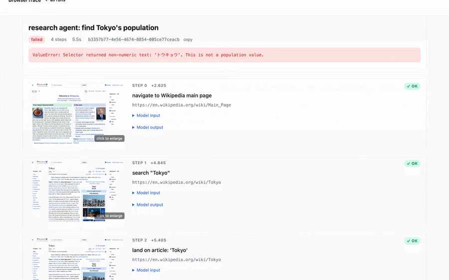Expand Model input for step 1

(x=146, y=193)
